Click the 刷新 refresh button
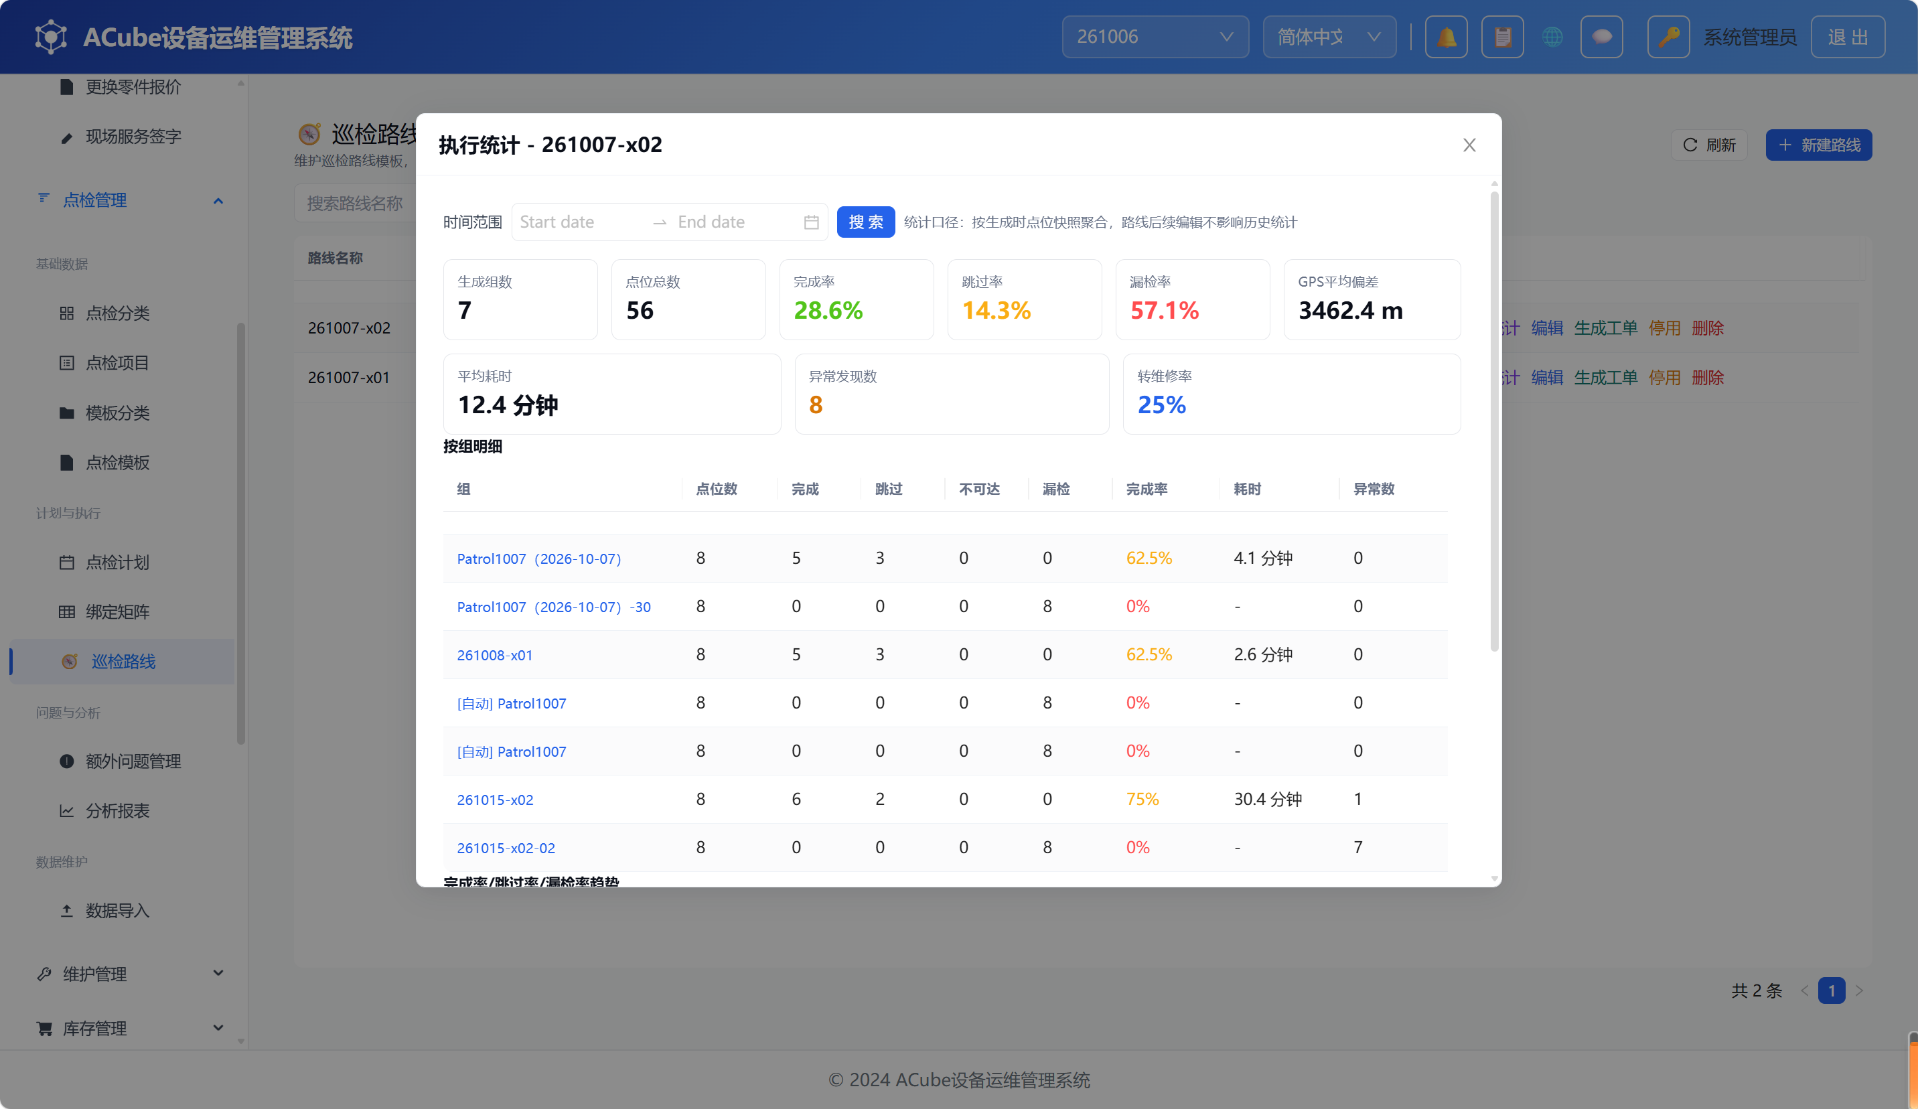The width and height of the screenshot is (1918, 1109). (x=1710, y=145)
